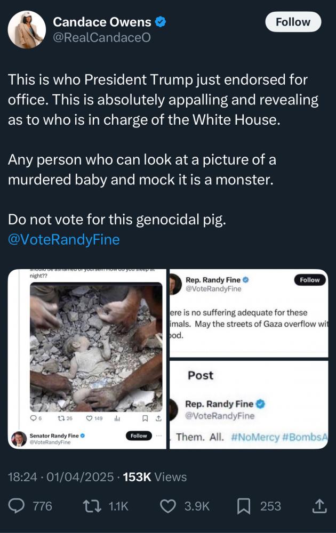Viewport: 336px width, 533px height.
Task: View the 153K Views analytics
Action: pos(155,477)
